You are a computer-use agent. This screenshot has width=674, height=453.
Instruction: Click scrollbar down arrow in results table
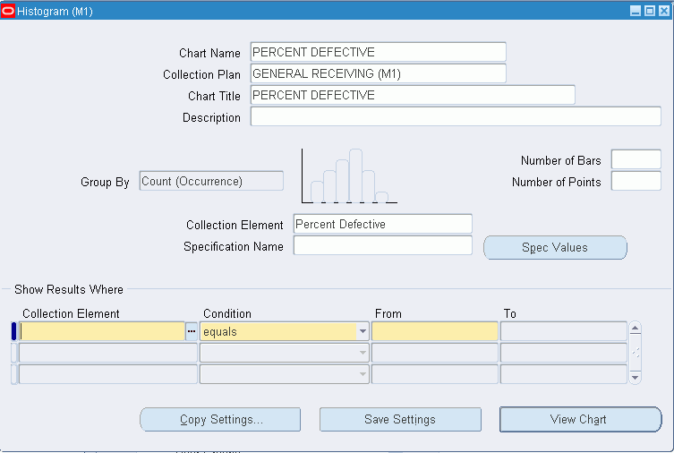[635, 378]
